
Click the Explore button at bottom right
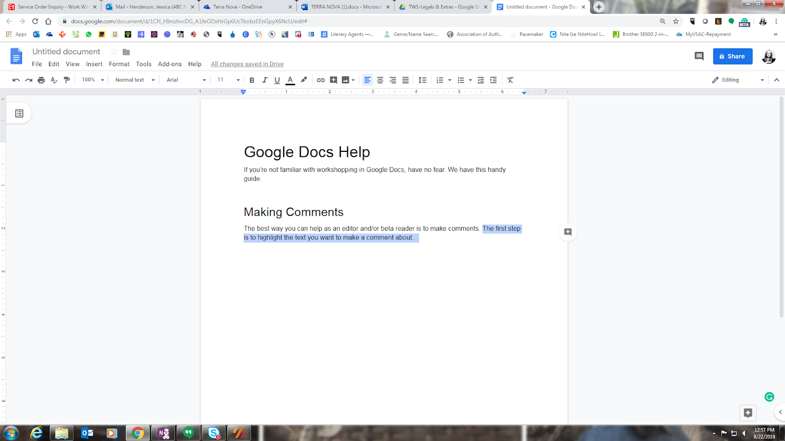[x=748, y=413]
